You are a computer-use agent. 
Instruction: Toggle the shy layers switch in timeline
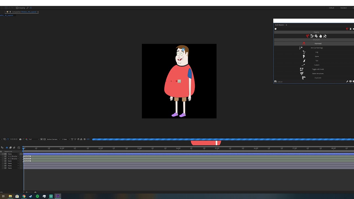(x=7, y=148)
